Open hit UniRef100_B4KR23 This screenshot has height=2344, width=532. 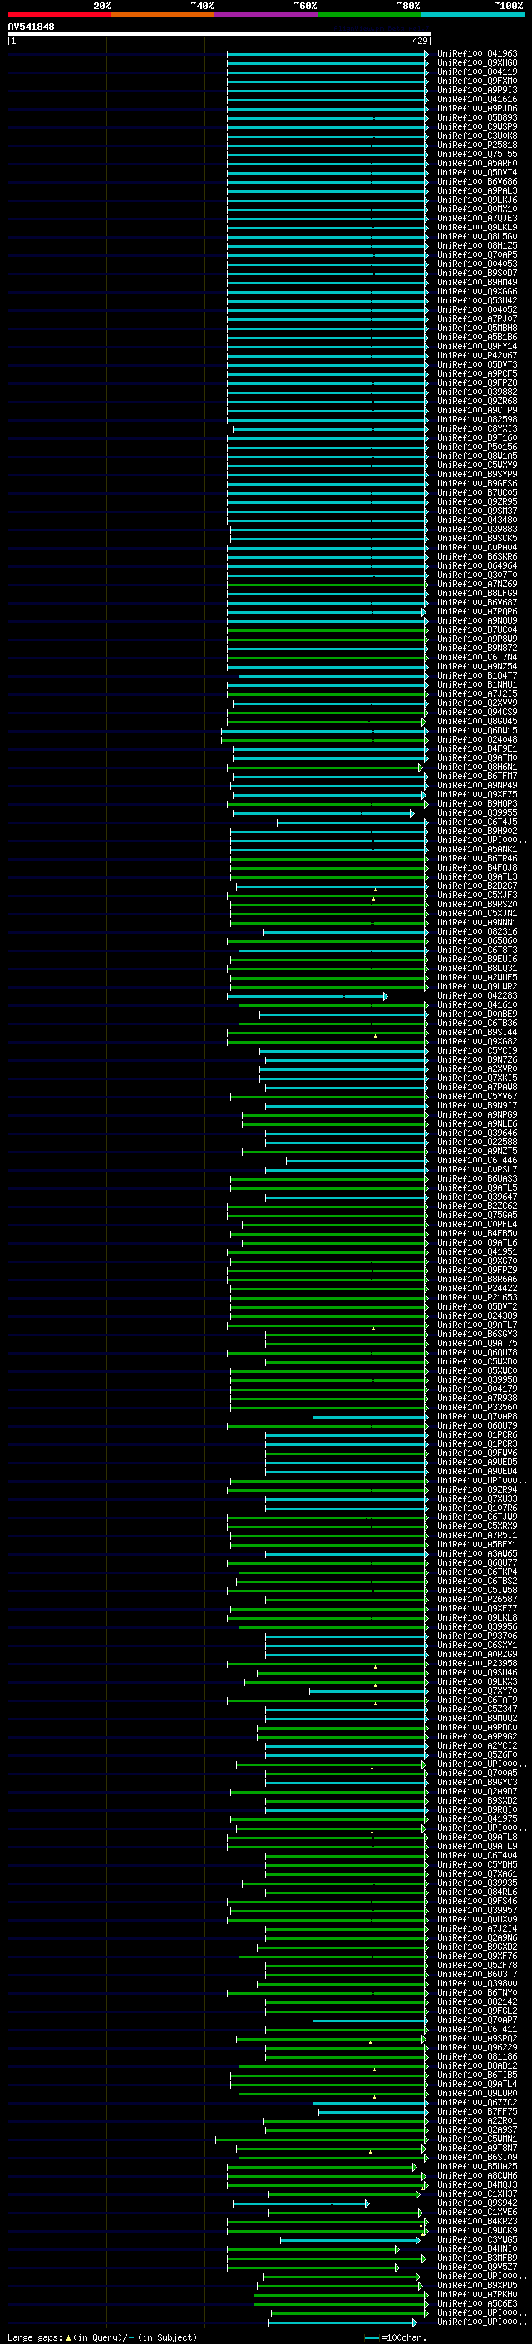477,2221
